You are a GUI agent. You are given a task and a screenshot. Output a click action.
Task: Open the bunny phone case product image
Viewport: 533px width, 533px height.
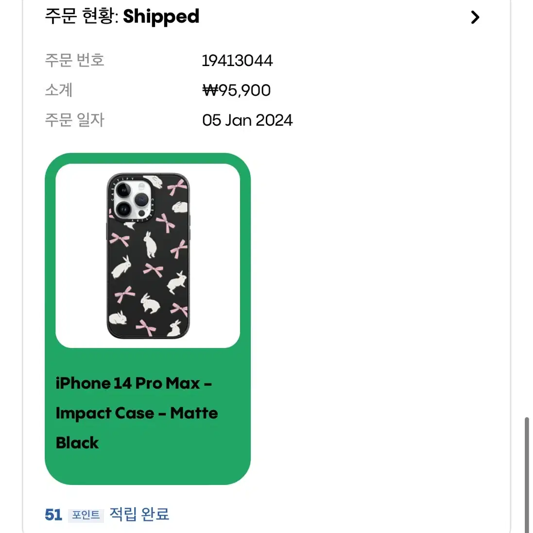148,256
